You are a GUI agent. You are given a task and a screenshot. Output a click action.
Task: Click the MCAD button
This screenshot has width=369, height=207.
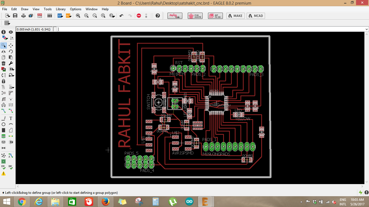[x=256, y=16]
